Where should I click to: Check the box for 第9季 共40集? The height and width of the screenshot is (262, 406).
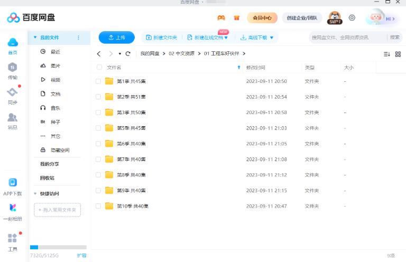coord(98,191)
